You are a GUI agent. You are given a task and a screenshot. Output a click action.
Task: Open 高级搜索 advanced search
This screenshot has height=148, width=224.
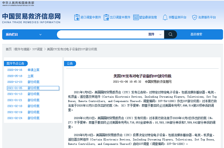point(196,34)
